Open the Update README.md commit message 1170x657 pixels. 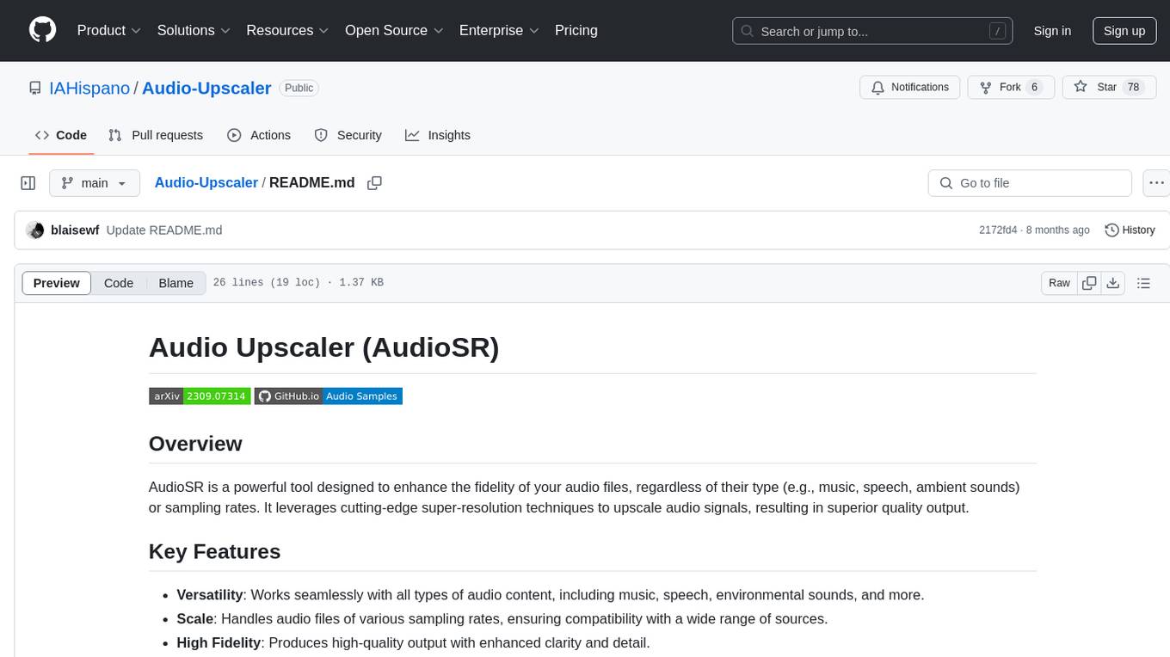[x=164, y=230]
